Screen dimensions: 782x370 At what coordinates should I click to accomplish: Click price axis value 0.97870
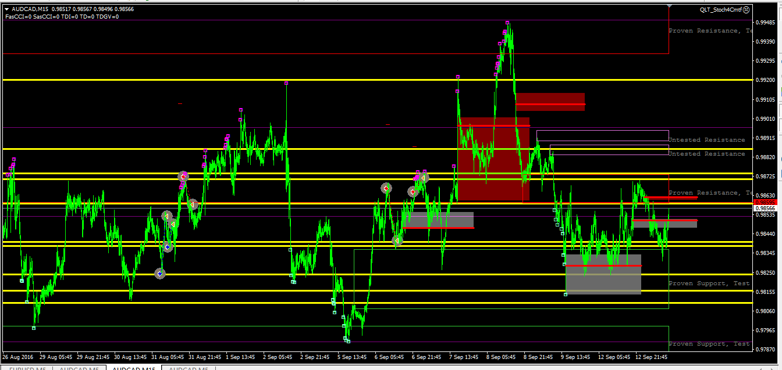coord(765,349)
